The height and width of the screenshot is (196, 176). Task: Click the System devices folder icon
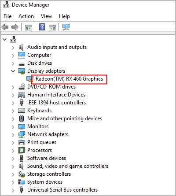[x=22, y=182]
